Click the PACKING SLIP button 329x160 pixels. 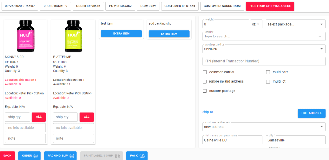(60, 155)
